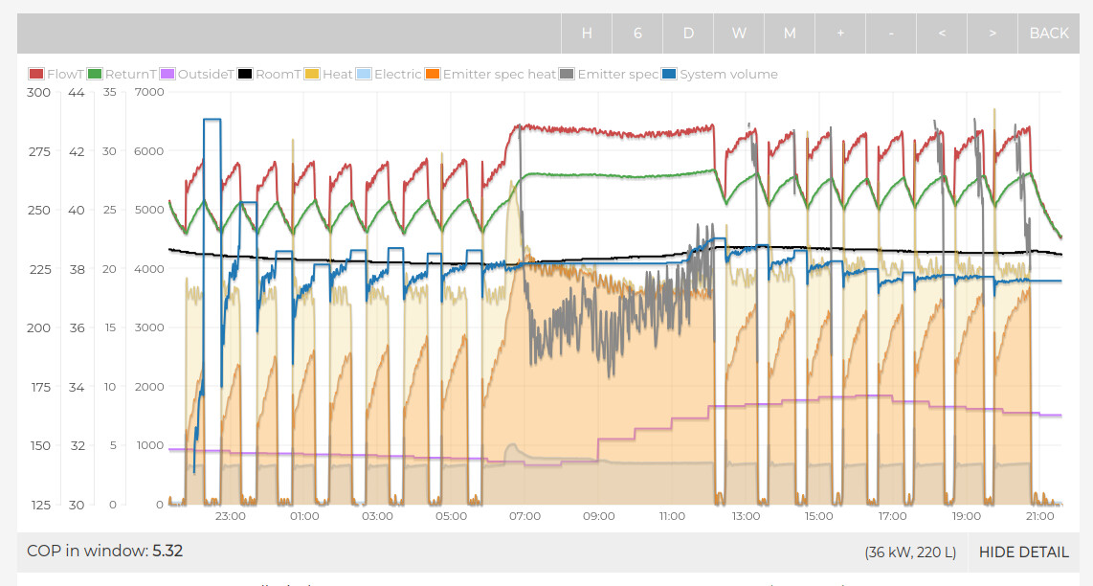Toggle the Electric series legend label

click(x=397, y=75)
